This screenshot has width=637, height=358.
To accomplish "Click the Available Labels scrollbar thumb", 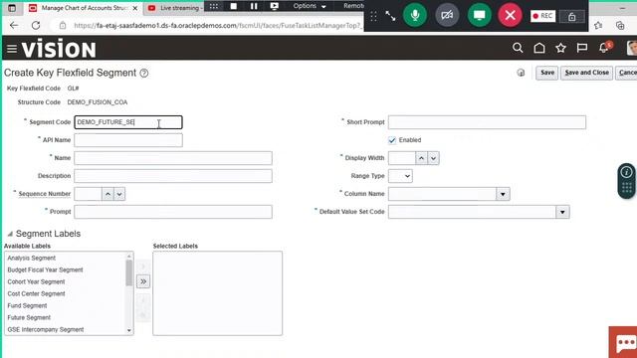I will point(129,272).
